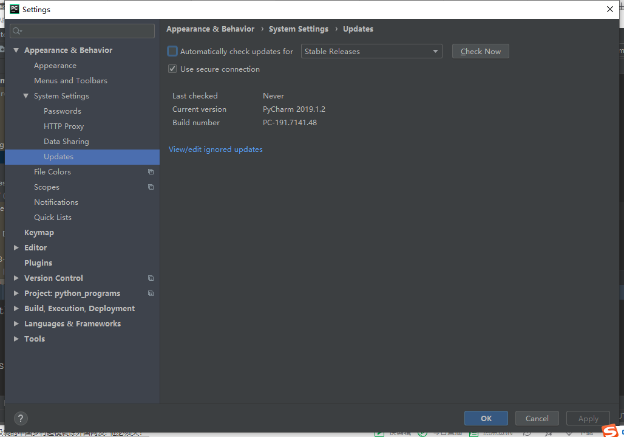
Task: Expand the Version Control section
Action: point(16,278)
